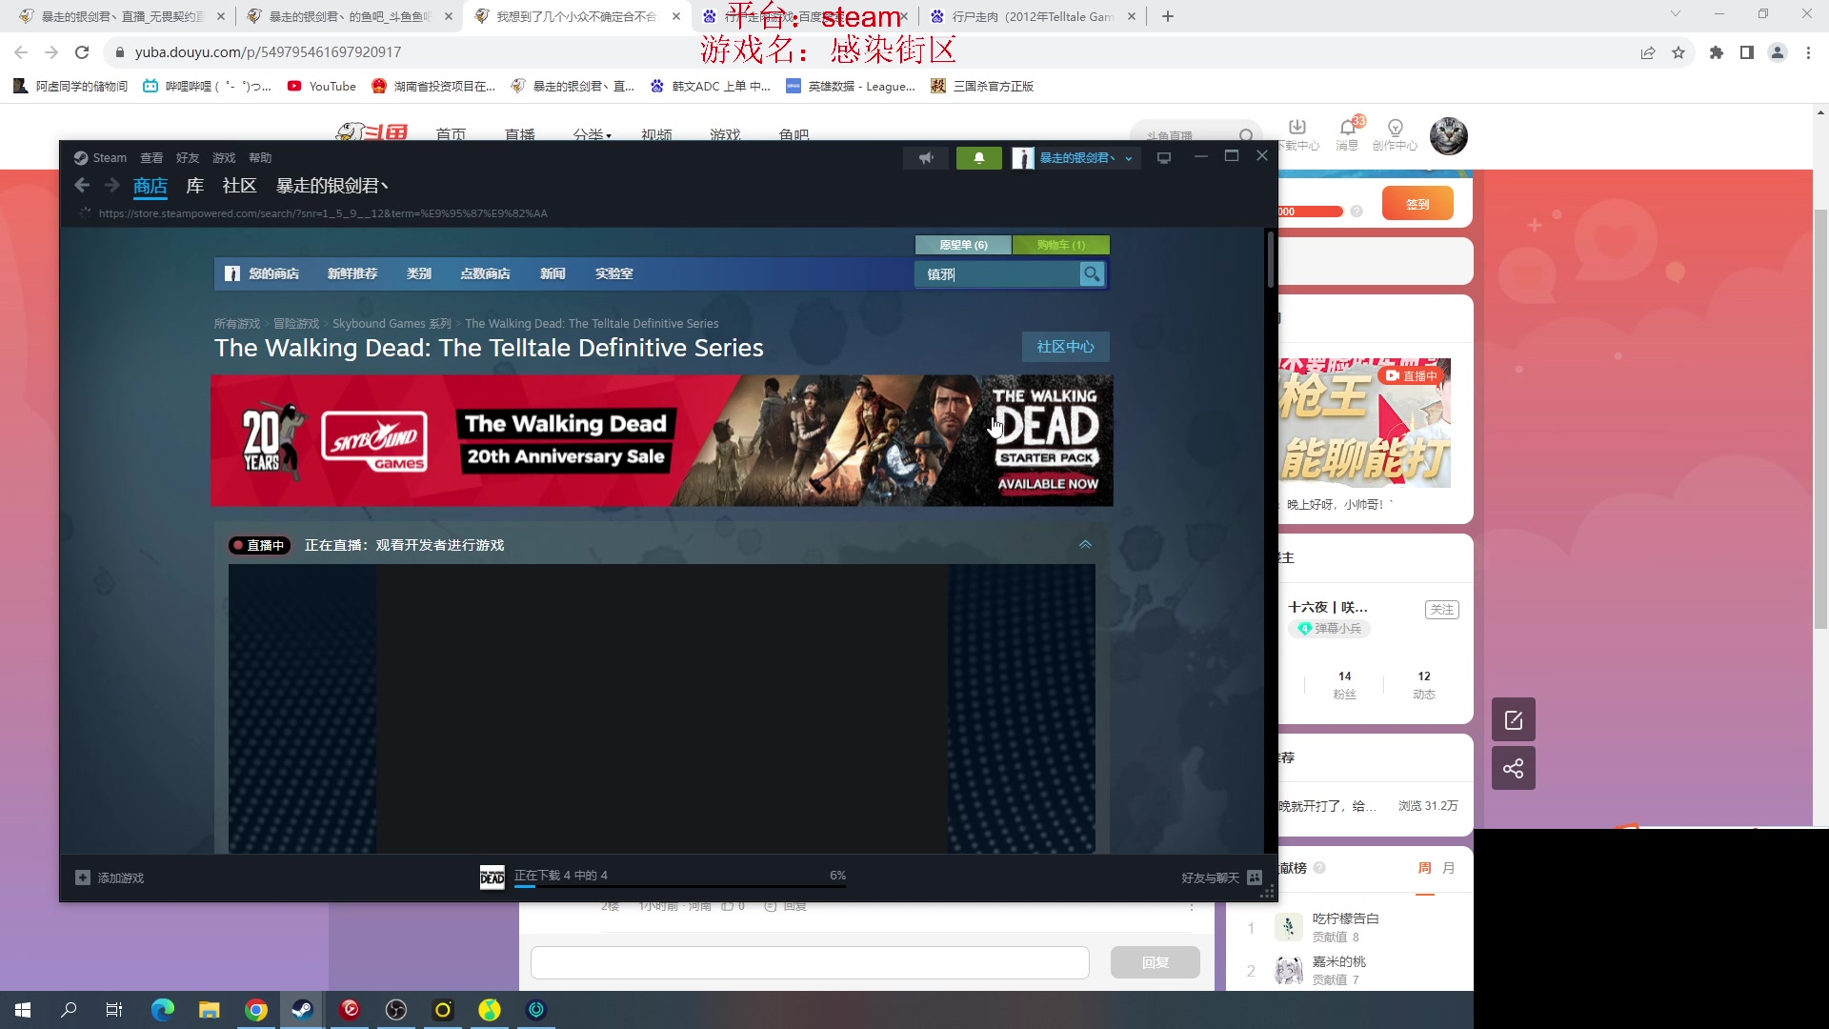Click the magnifier icon in the store search
The height and width of the screenshot is (1029, 1829).
[1092, 274]
